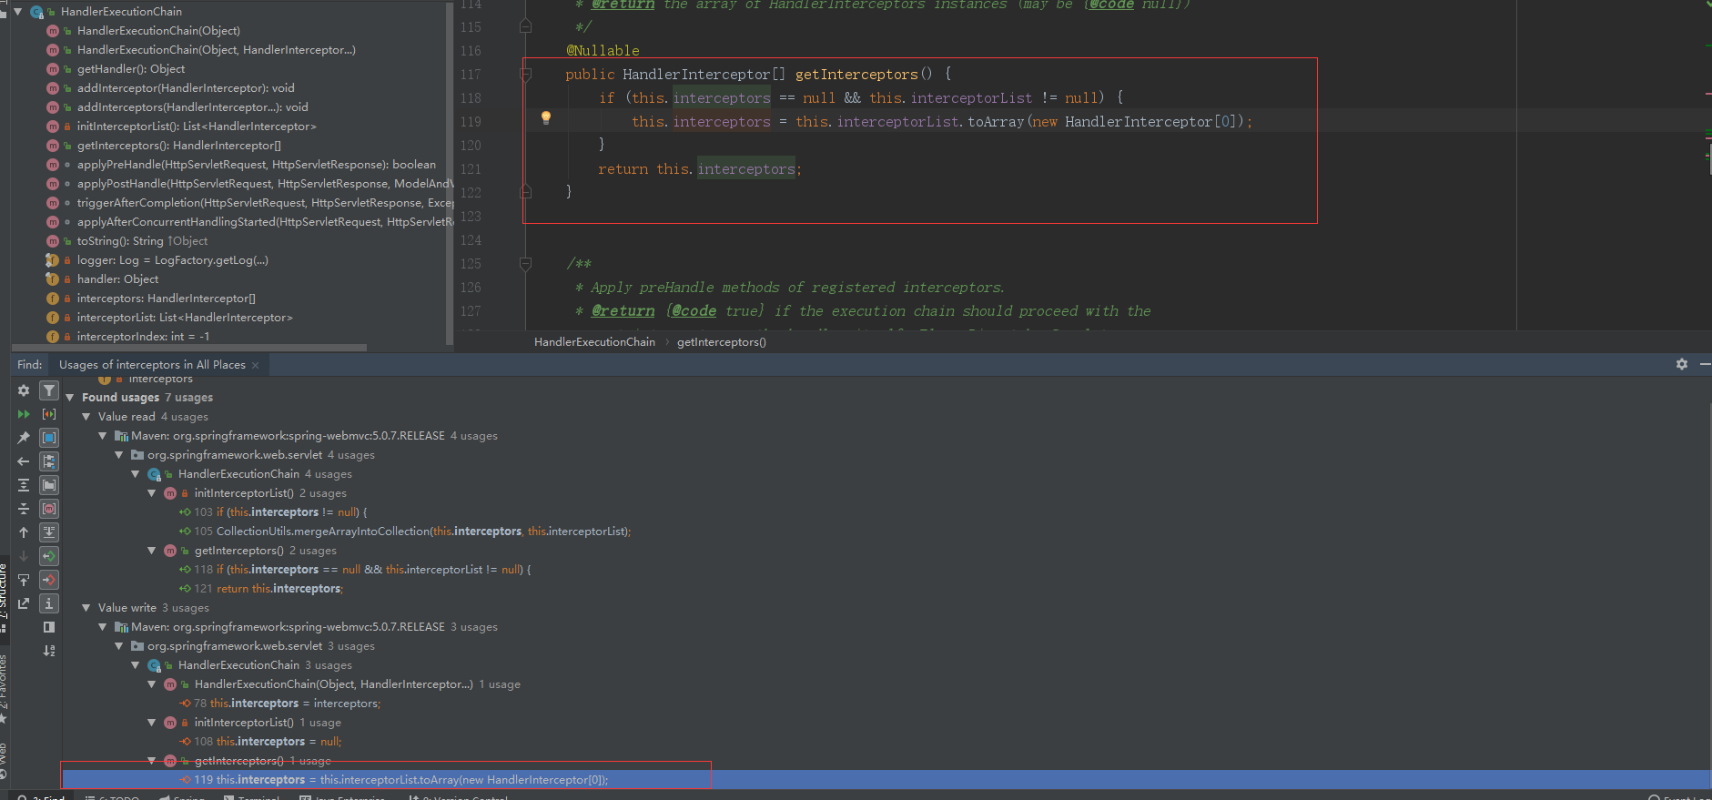Image resolution: width=1712 pixels, height=800 pixels.
Task: Click bottom arrow-in-box icon in Find toolbar
Action: point(24,603)
